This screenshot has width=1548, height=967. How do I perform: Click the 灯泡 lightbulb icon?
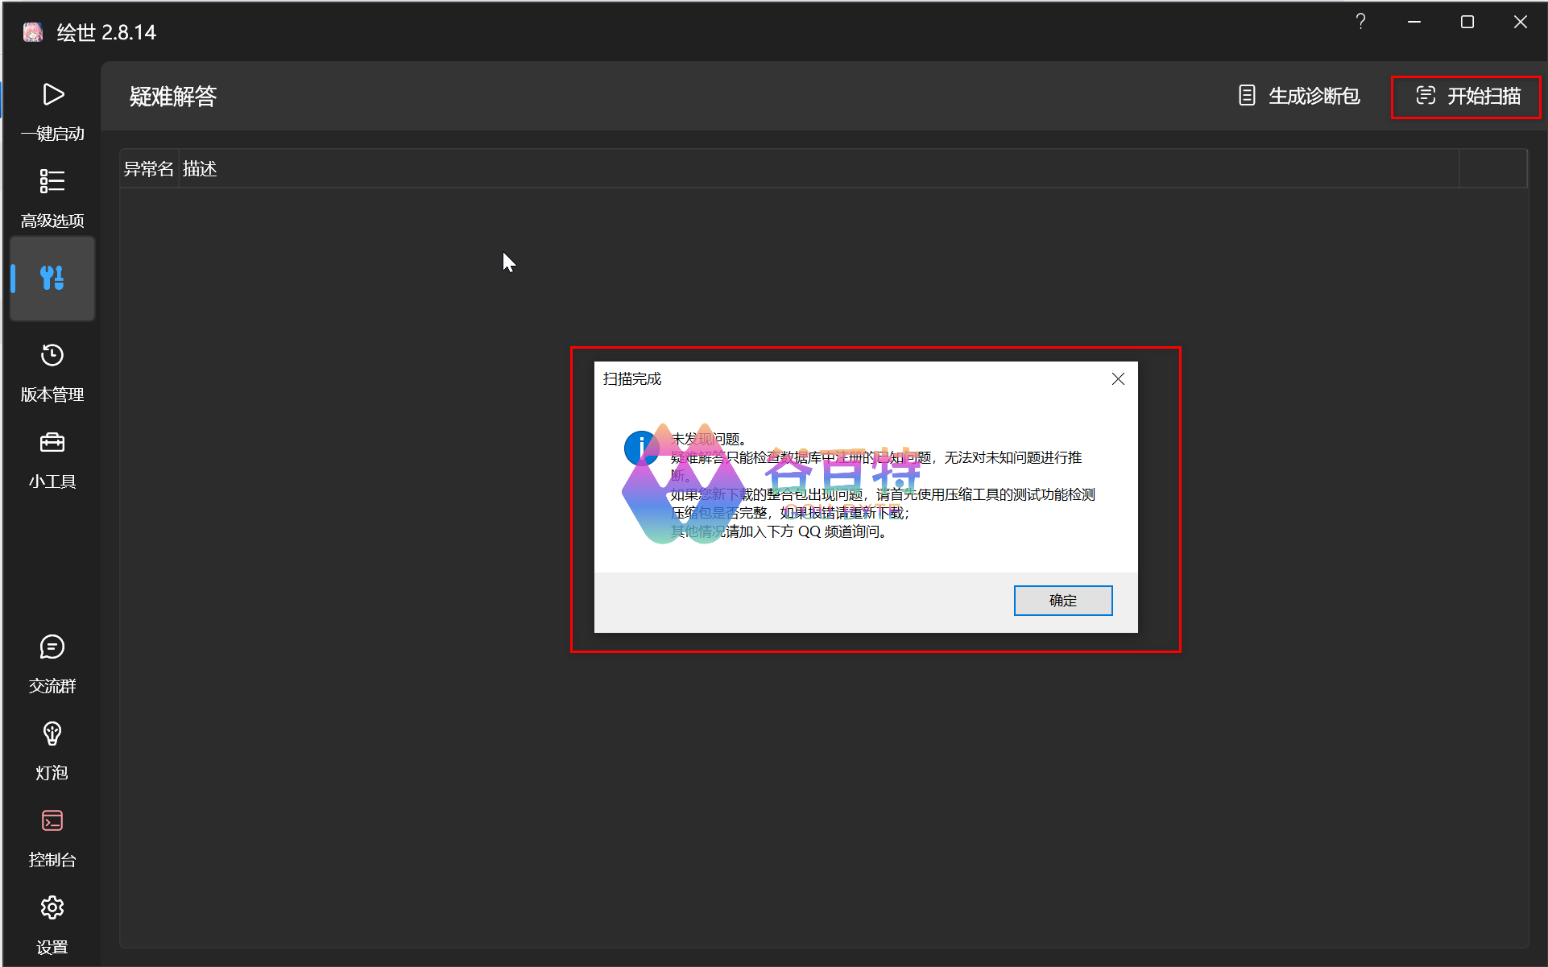tap(52, 734)
